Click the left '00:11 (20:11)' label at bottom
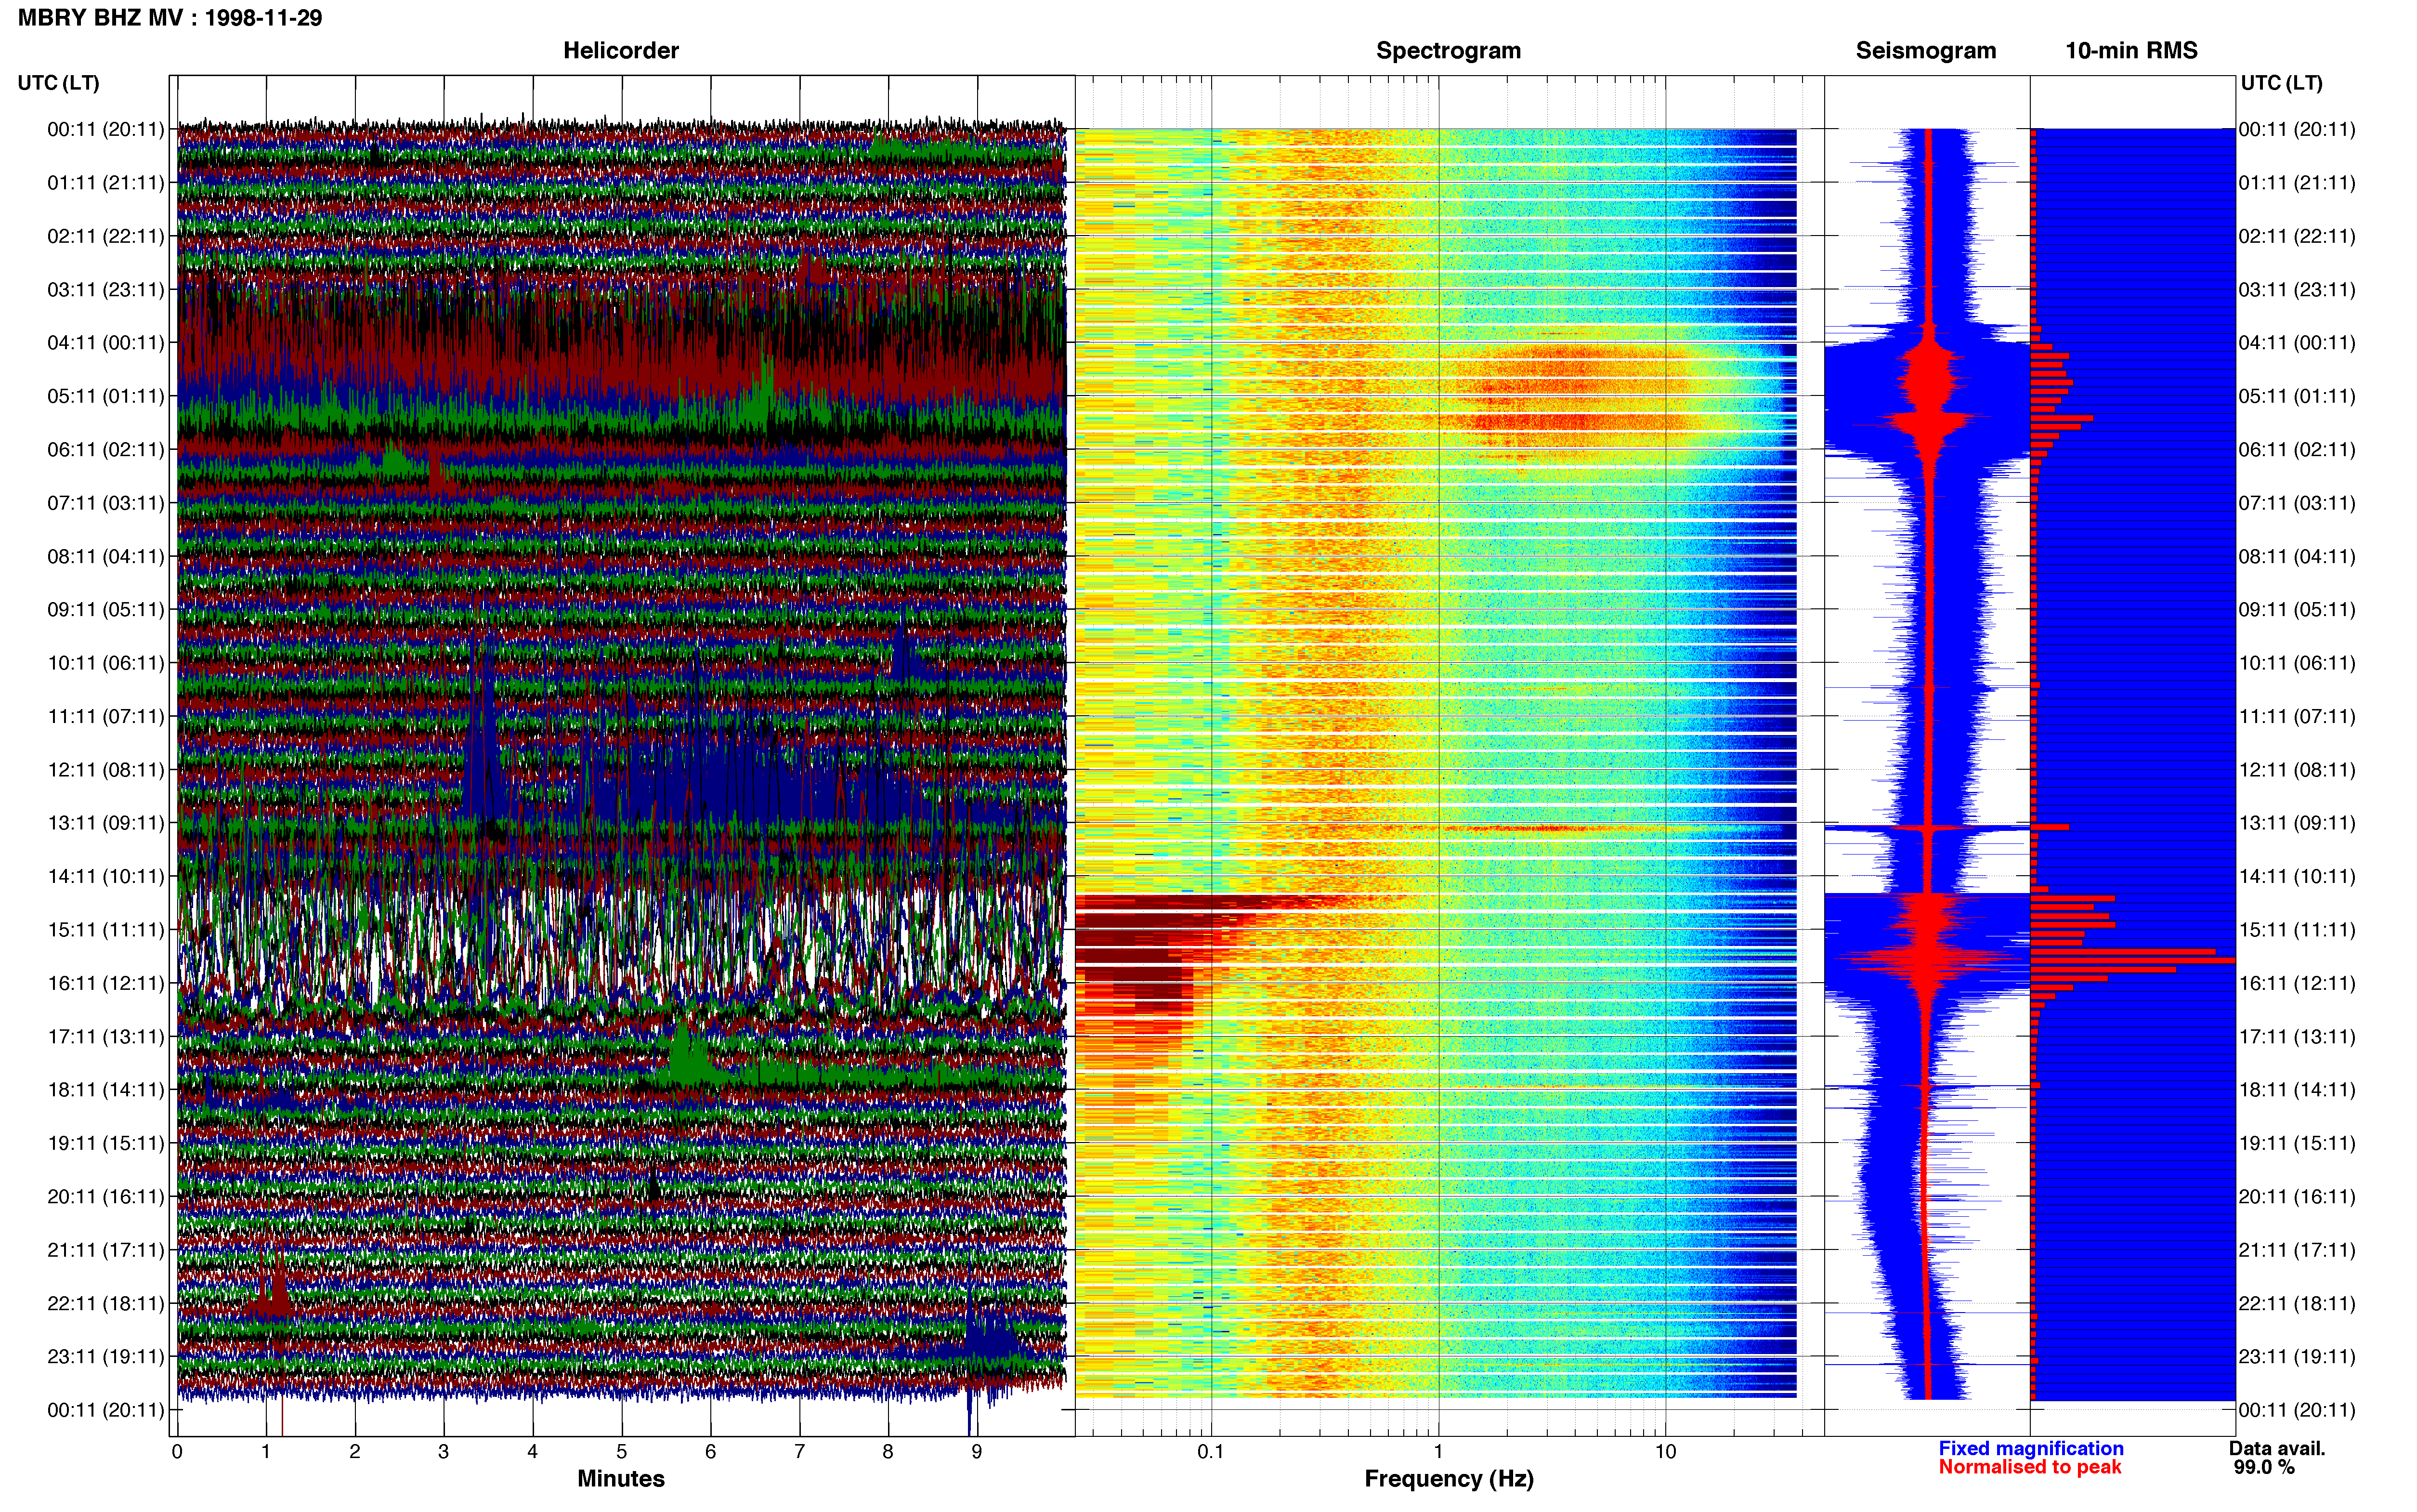 pos(106,1410)
